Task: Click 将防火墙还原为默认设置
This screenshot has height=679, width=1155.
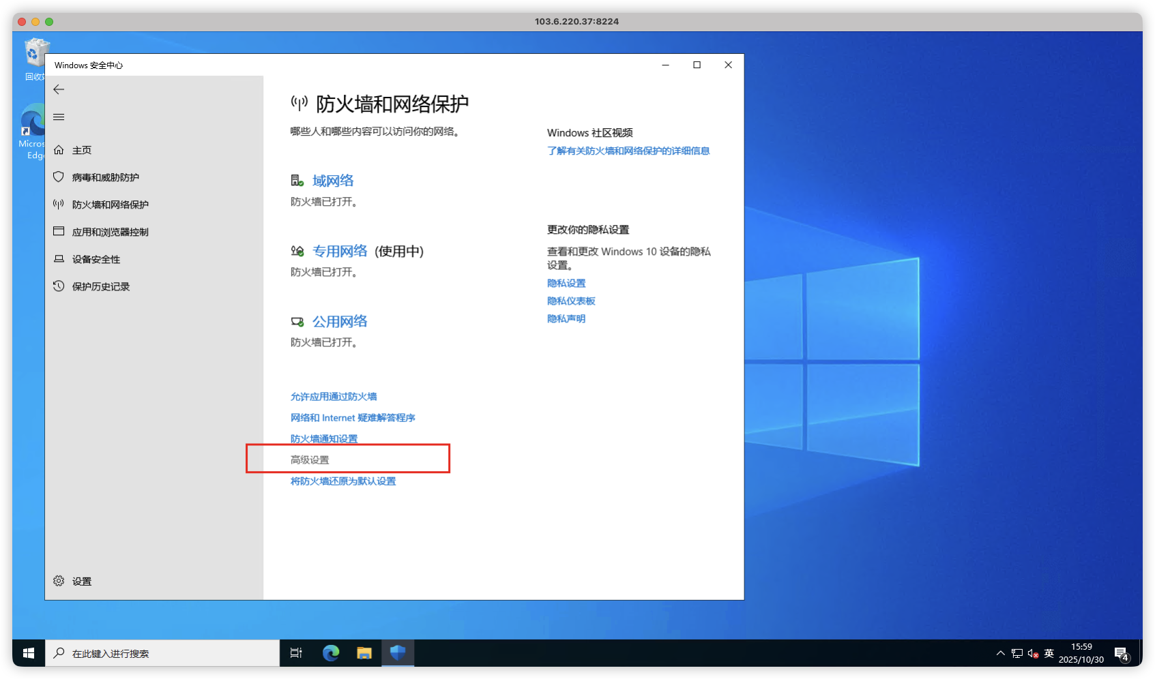Action: 343,481
